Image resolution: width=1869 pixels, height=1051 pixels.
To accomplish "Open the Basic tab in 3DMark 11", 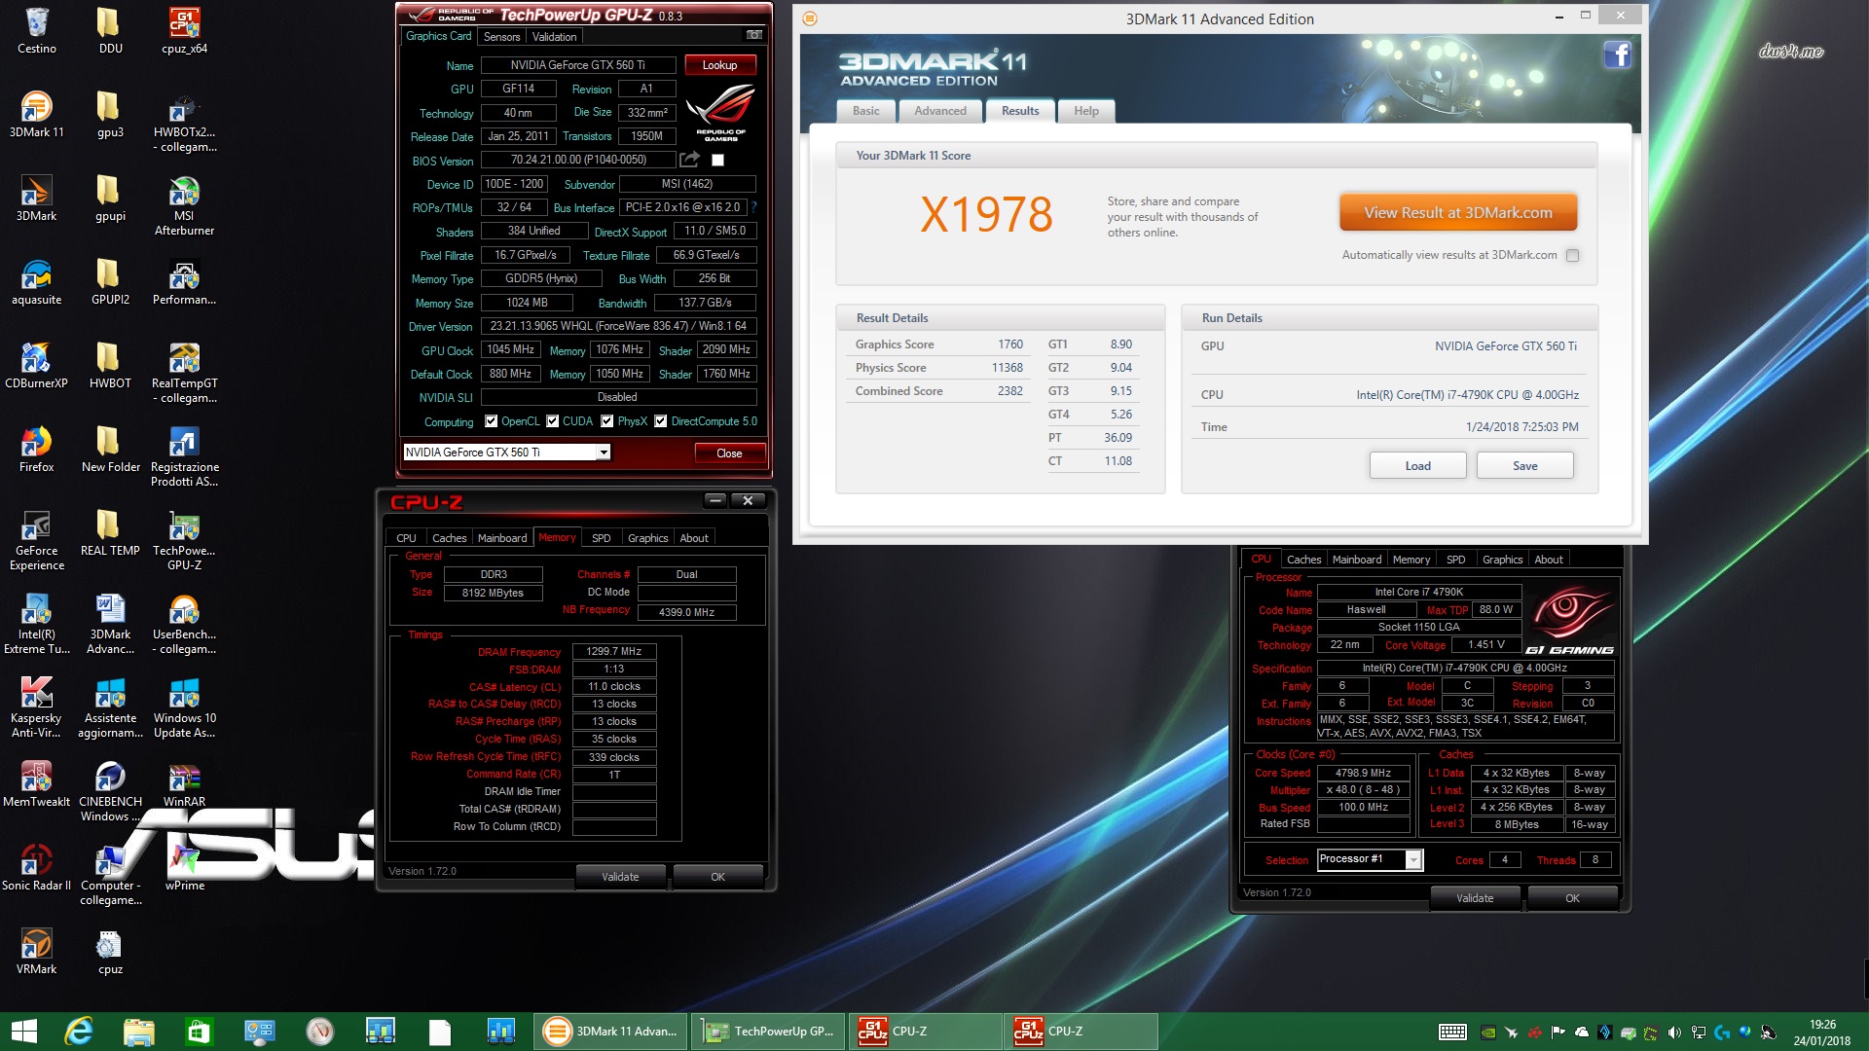I will [x=865, y=111].
